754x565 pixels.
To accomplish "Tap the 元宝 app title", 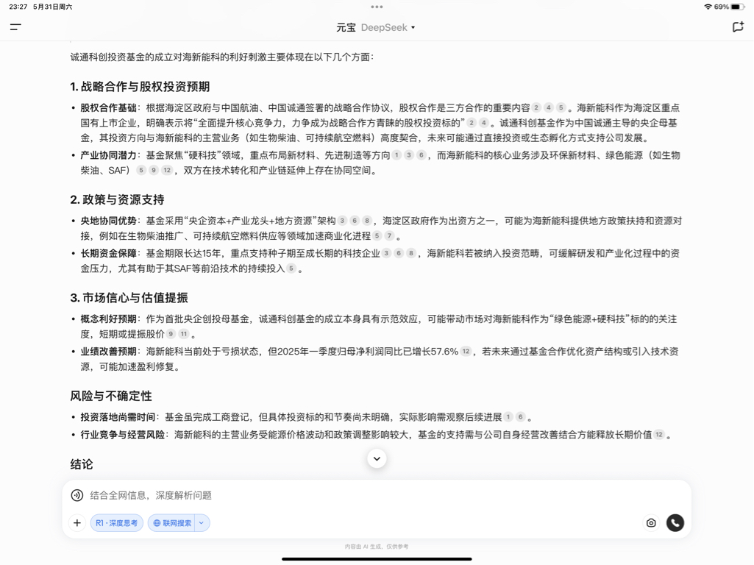I will tap(346, 27).
